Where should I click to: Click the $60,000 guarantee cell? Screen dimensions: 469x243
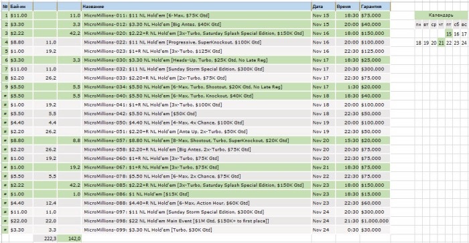pyautogui.click(x=375, y=203)
